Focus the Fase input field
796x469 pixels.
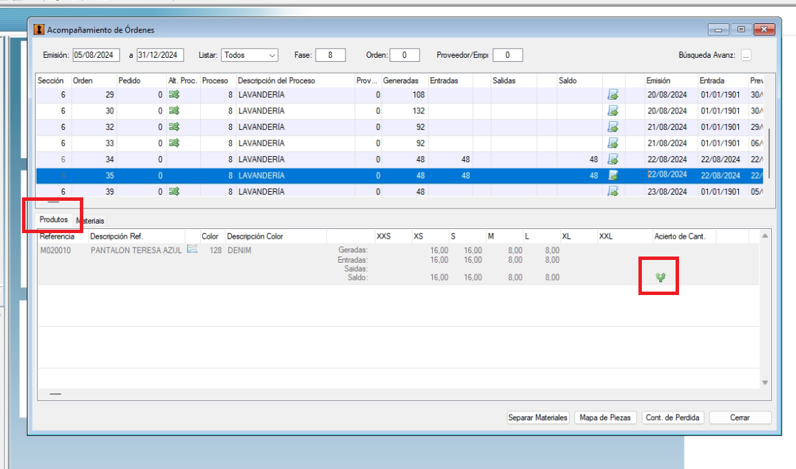pos(330,55)
